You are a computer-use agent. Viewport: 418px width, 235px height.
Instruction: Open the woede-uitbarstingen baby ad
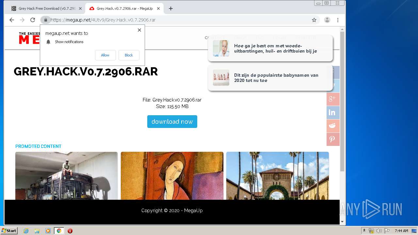click(x=270, y=48)
